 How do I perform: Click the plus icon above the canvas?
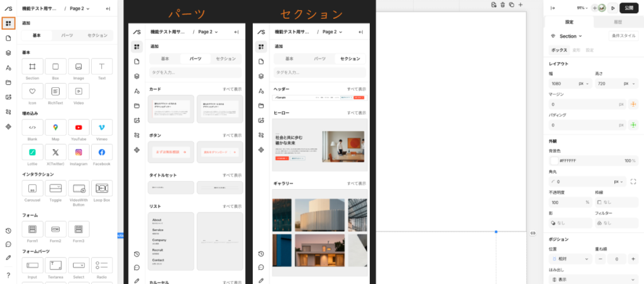520,5
